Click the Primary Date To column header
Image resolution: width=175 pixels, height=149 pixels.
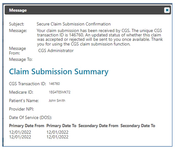point(62,126)
